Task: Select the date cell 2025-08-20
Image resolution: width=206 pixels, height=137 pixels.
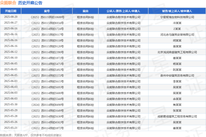Action: coord(11,17)
